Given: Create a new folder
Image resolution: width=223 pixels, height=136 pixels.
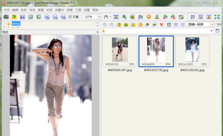Looking at the screenshot, I should [x=140, y=25].
